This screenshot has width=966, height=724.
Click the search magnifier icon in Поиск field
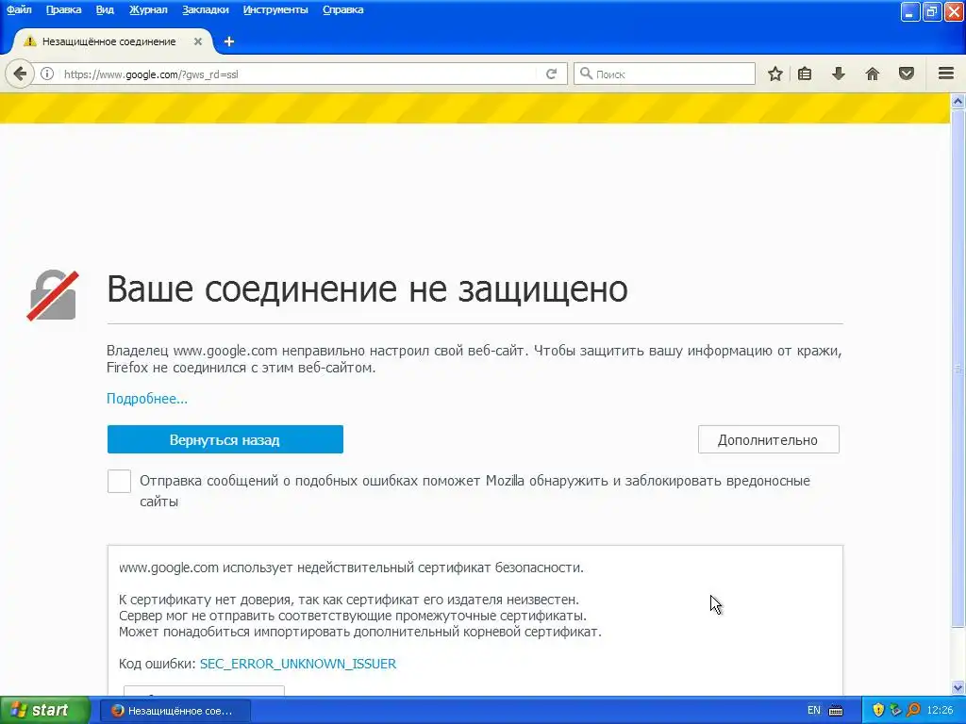(x=586, y=74)
